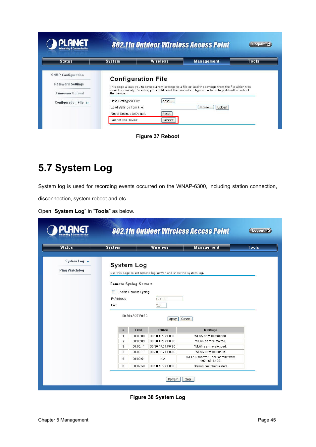Select the Management tab in the Configuration File screenshot

click(207, 61)
